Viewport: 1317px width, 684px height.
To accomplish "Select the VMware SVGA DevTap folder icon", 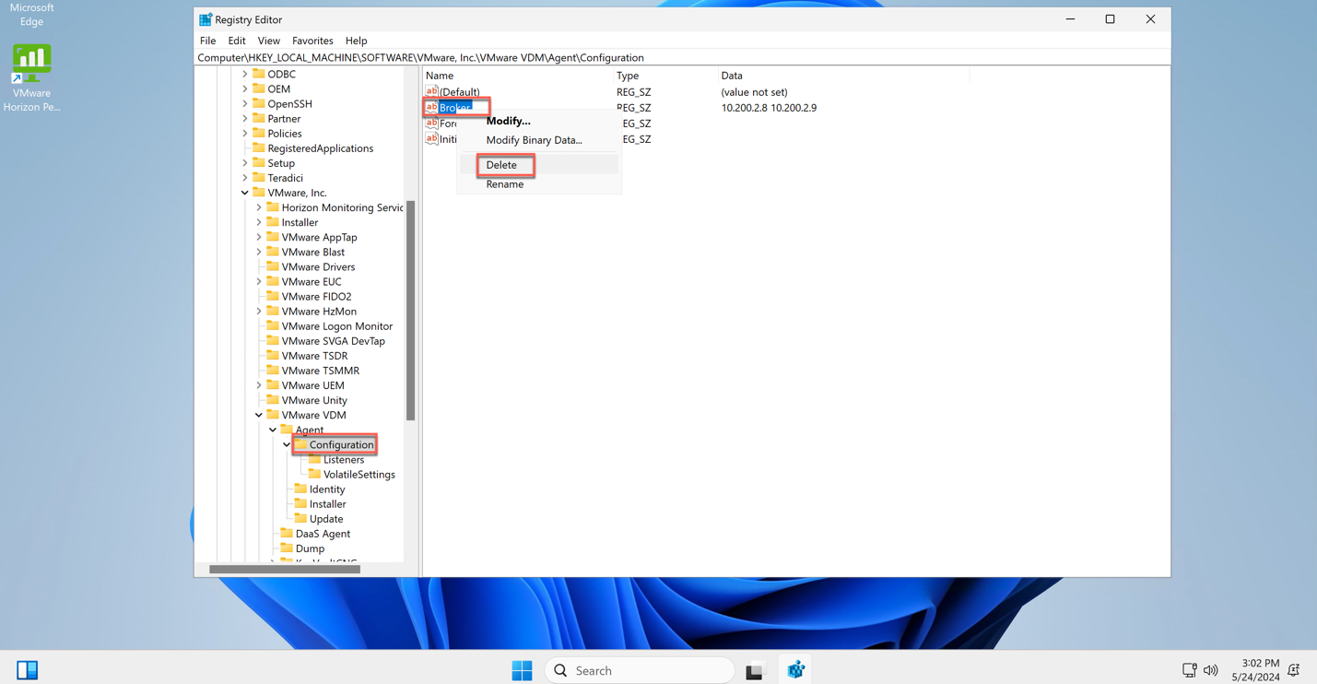I will tap(273, 340).
